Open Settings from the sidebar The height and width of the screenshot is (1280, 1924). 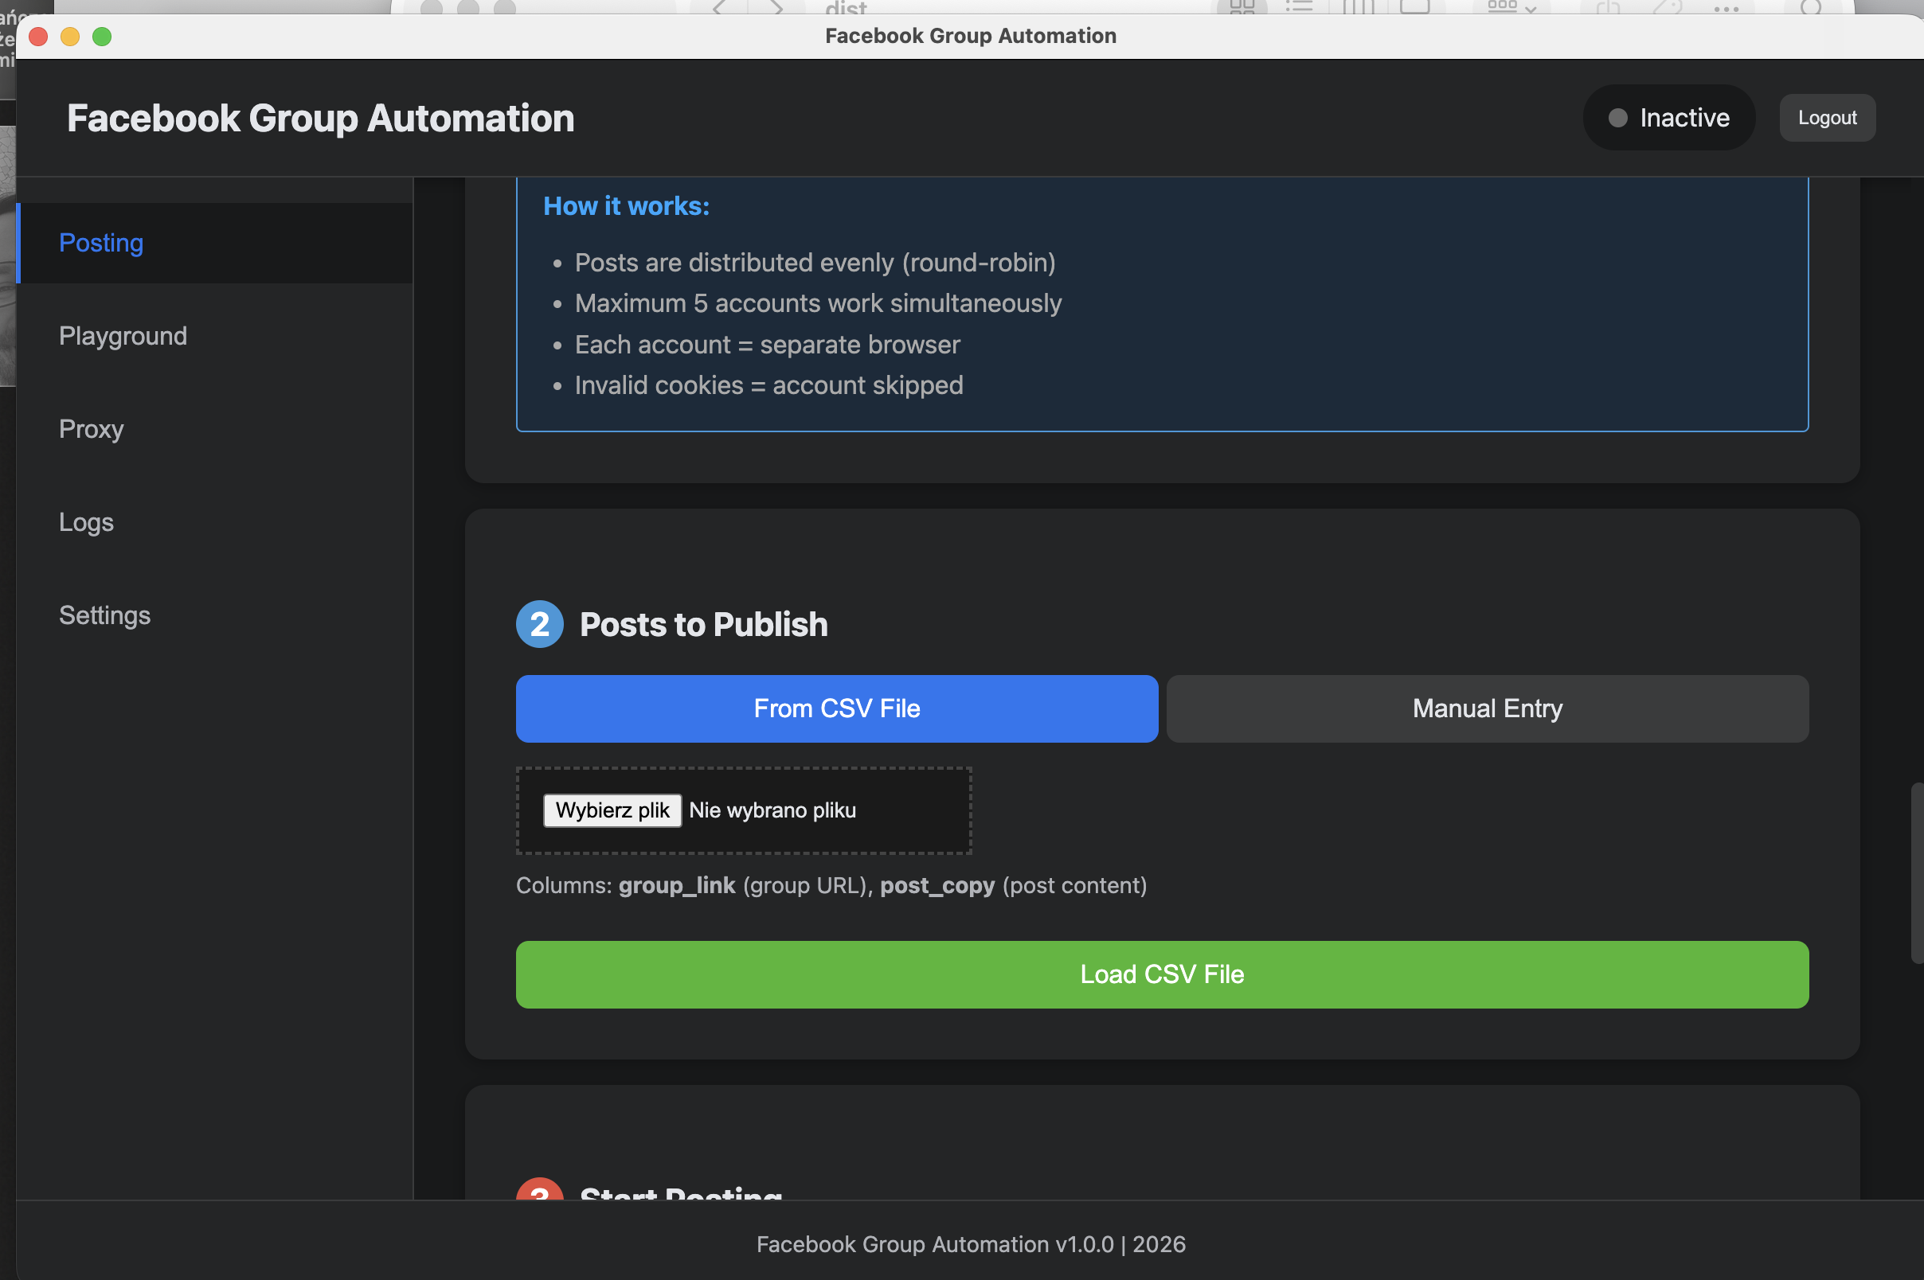[x=104, y=615]
